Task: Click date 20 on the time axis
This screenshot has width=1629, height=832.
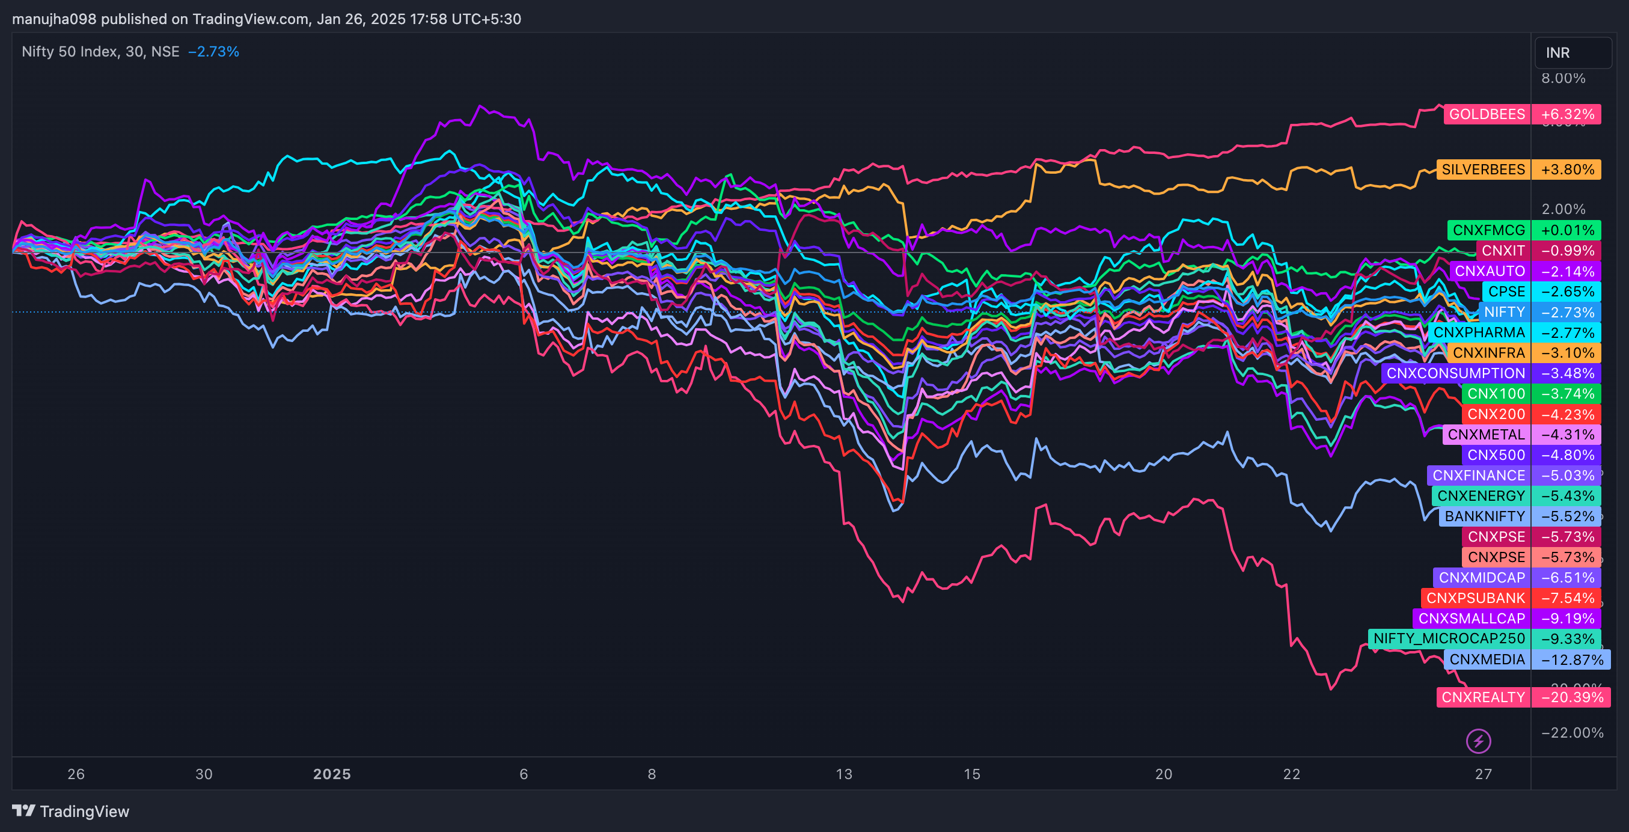Action: click(1164, 774)
